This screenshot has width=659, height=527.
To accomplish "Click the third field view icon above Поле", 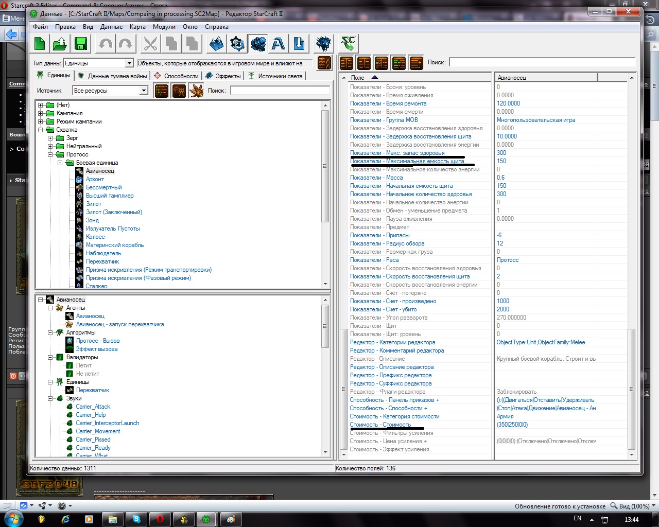I will tap(381, 63).
